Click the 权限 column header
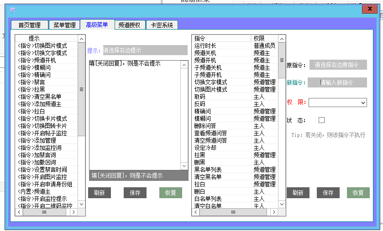 click(264, 38)
